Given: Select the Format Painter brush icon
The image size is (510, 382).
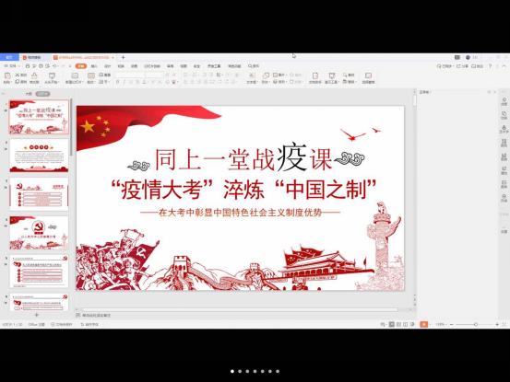Looking at the screenshot, I should [x=34, y=76].
